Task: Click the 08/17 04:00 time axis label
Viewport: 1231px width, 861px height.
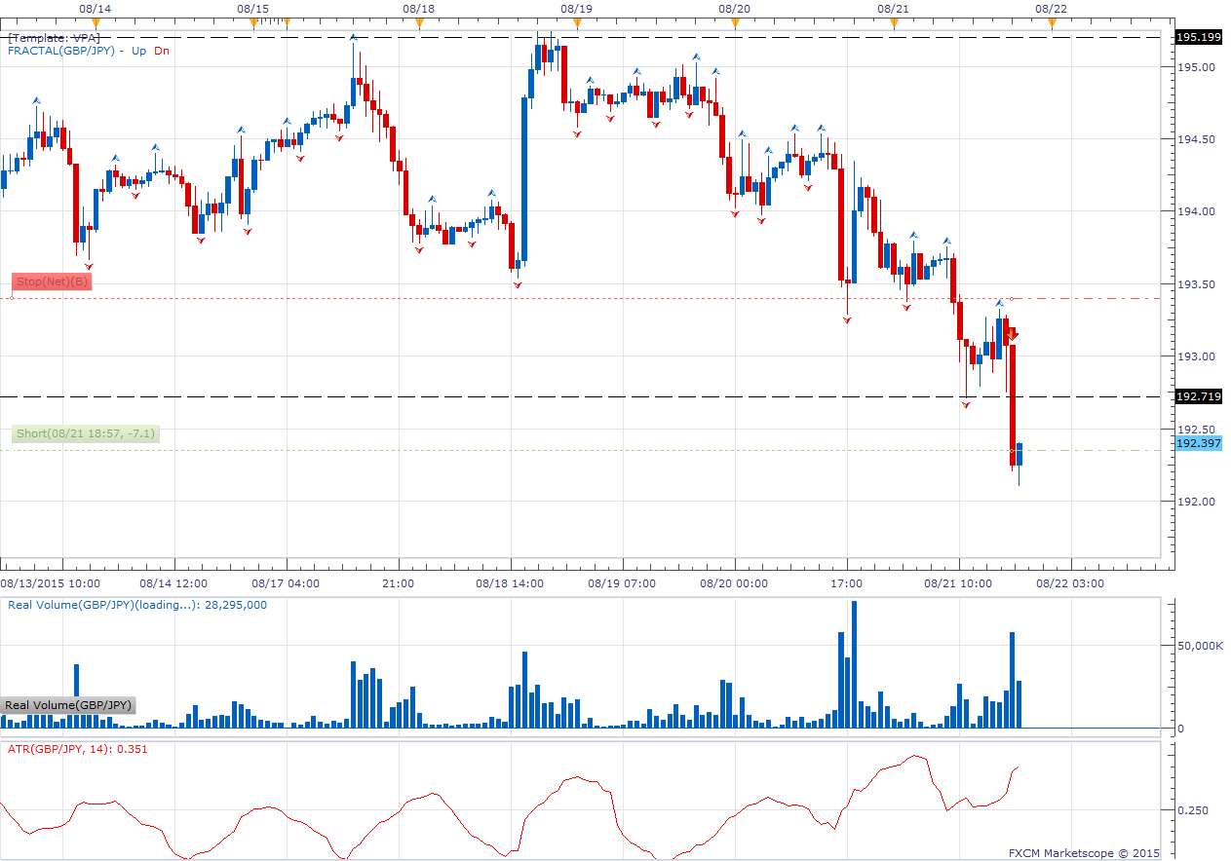Action: (x=287, y=583)
